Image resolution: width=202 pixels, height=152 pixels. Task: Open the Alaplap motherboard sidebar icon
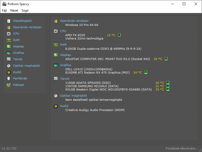9,46
